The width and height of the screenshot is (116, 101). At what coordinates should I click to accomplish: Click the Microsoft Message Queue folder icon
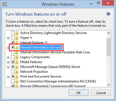click(x=16, y=67)
